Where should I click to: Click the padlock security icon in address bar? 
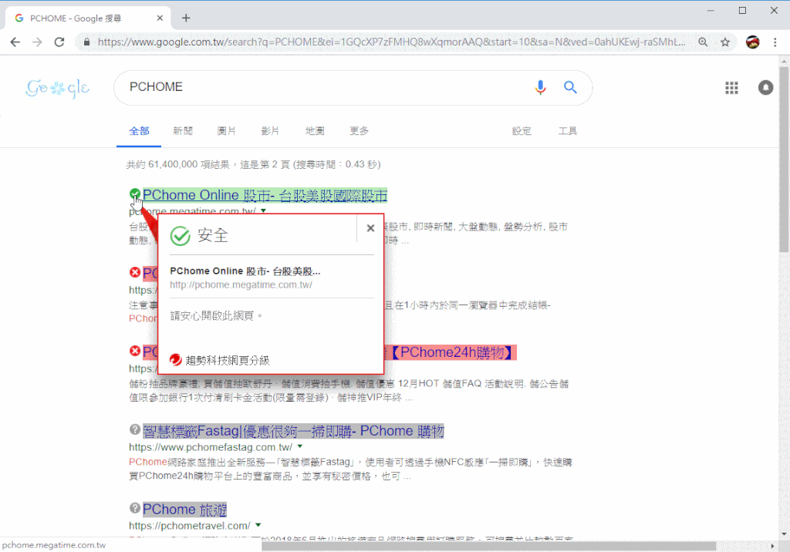click(86, 42)
